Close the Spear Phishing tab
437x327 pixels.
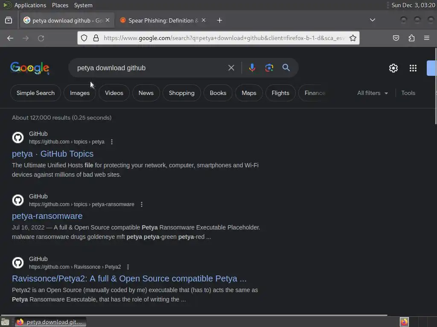pos(204,20)
